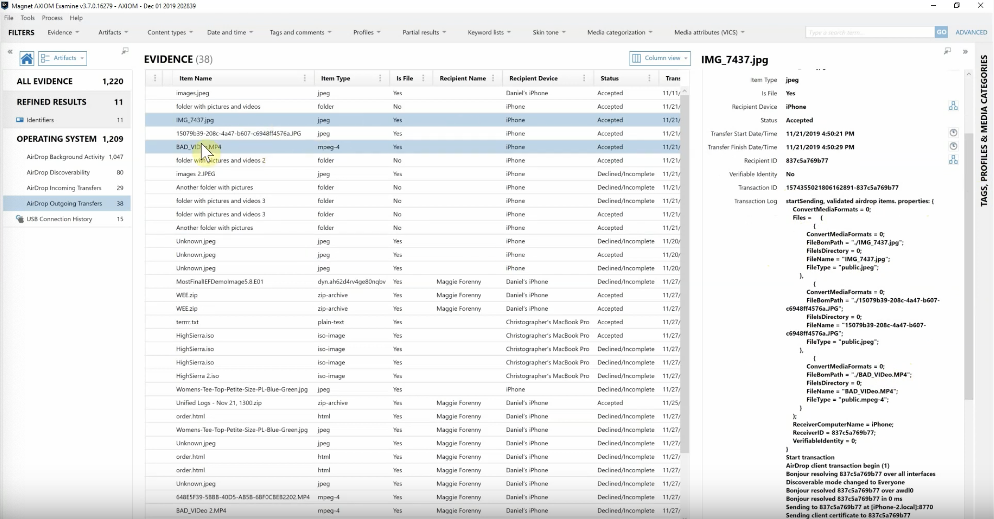Image resolution: width=994 pixels, height=519 pixels.
Task: Switch the Artifacts explorer dropdown
Action: 63,58
